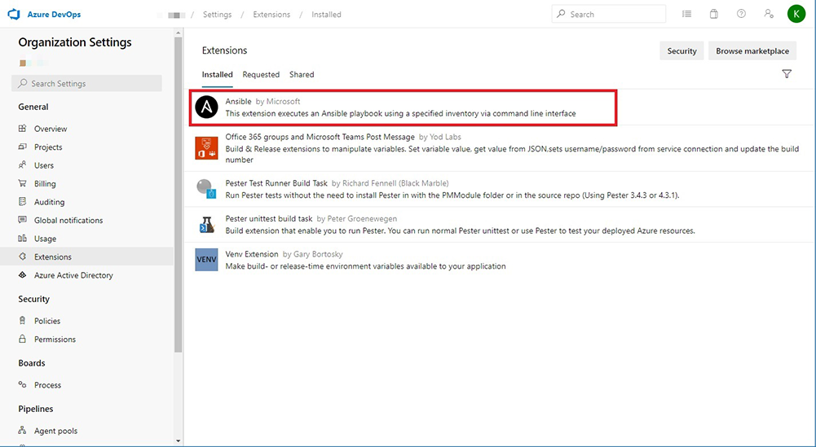
Task: Click Installed in the breadcrumb
Action: tap(326, 15)
